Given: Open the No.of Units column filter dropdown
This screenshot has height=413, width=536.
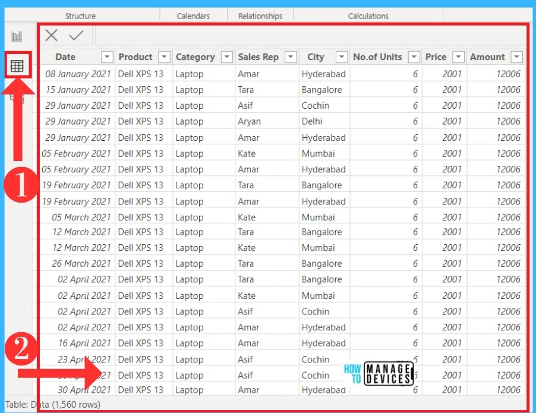Looking at the screenshot, I should pos(414,57).
